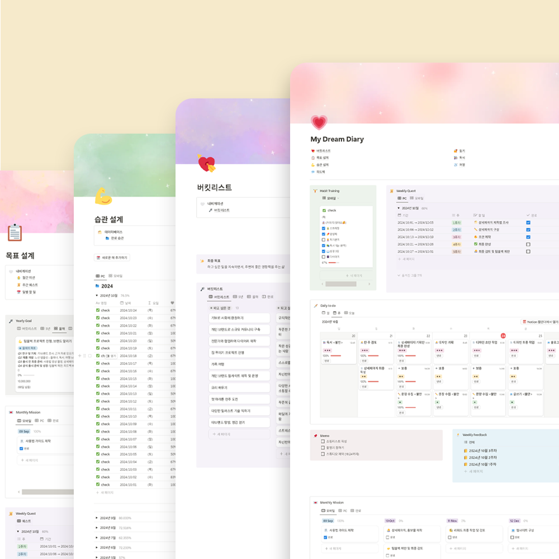This screenshot has width=559, height=559.
Task: Expand the 2024년 7월 group on 습관 설계 page
Action: pos(97,538)
